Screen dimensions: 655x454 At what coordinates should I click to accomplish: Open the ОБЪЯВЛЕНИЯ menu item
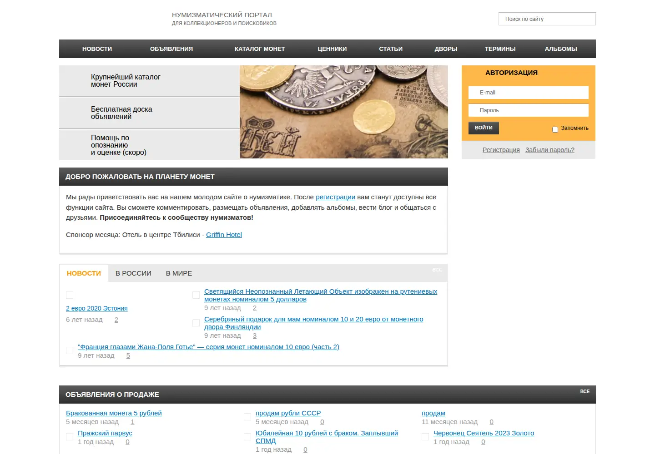(x=171, y=49)
